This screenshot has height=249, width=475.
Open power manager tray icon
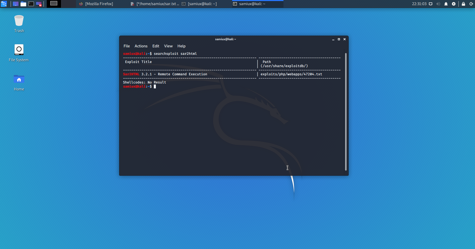point(454,4)
